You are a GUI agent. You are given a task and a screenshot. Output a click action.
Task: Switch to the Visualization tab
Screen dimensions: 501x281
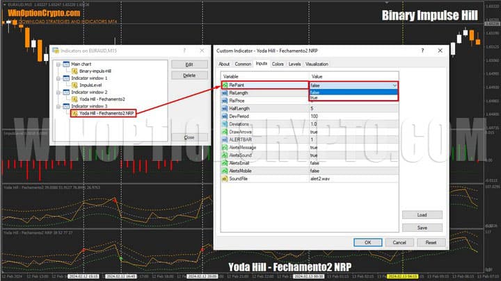[x=317, y=64]
